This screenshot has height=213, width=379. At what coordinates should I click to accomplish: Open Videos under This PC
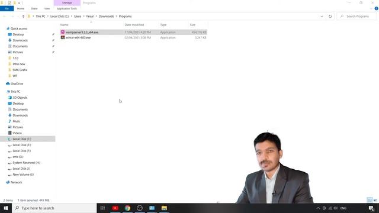click(x=17, y=133)
